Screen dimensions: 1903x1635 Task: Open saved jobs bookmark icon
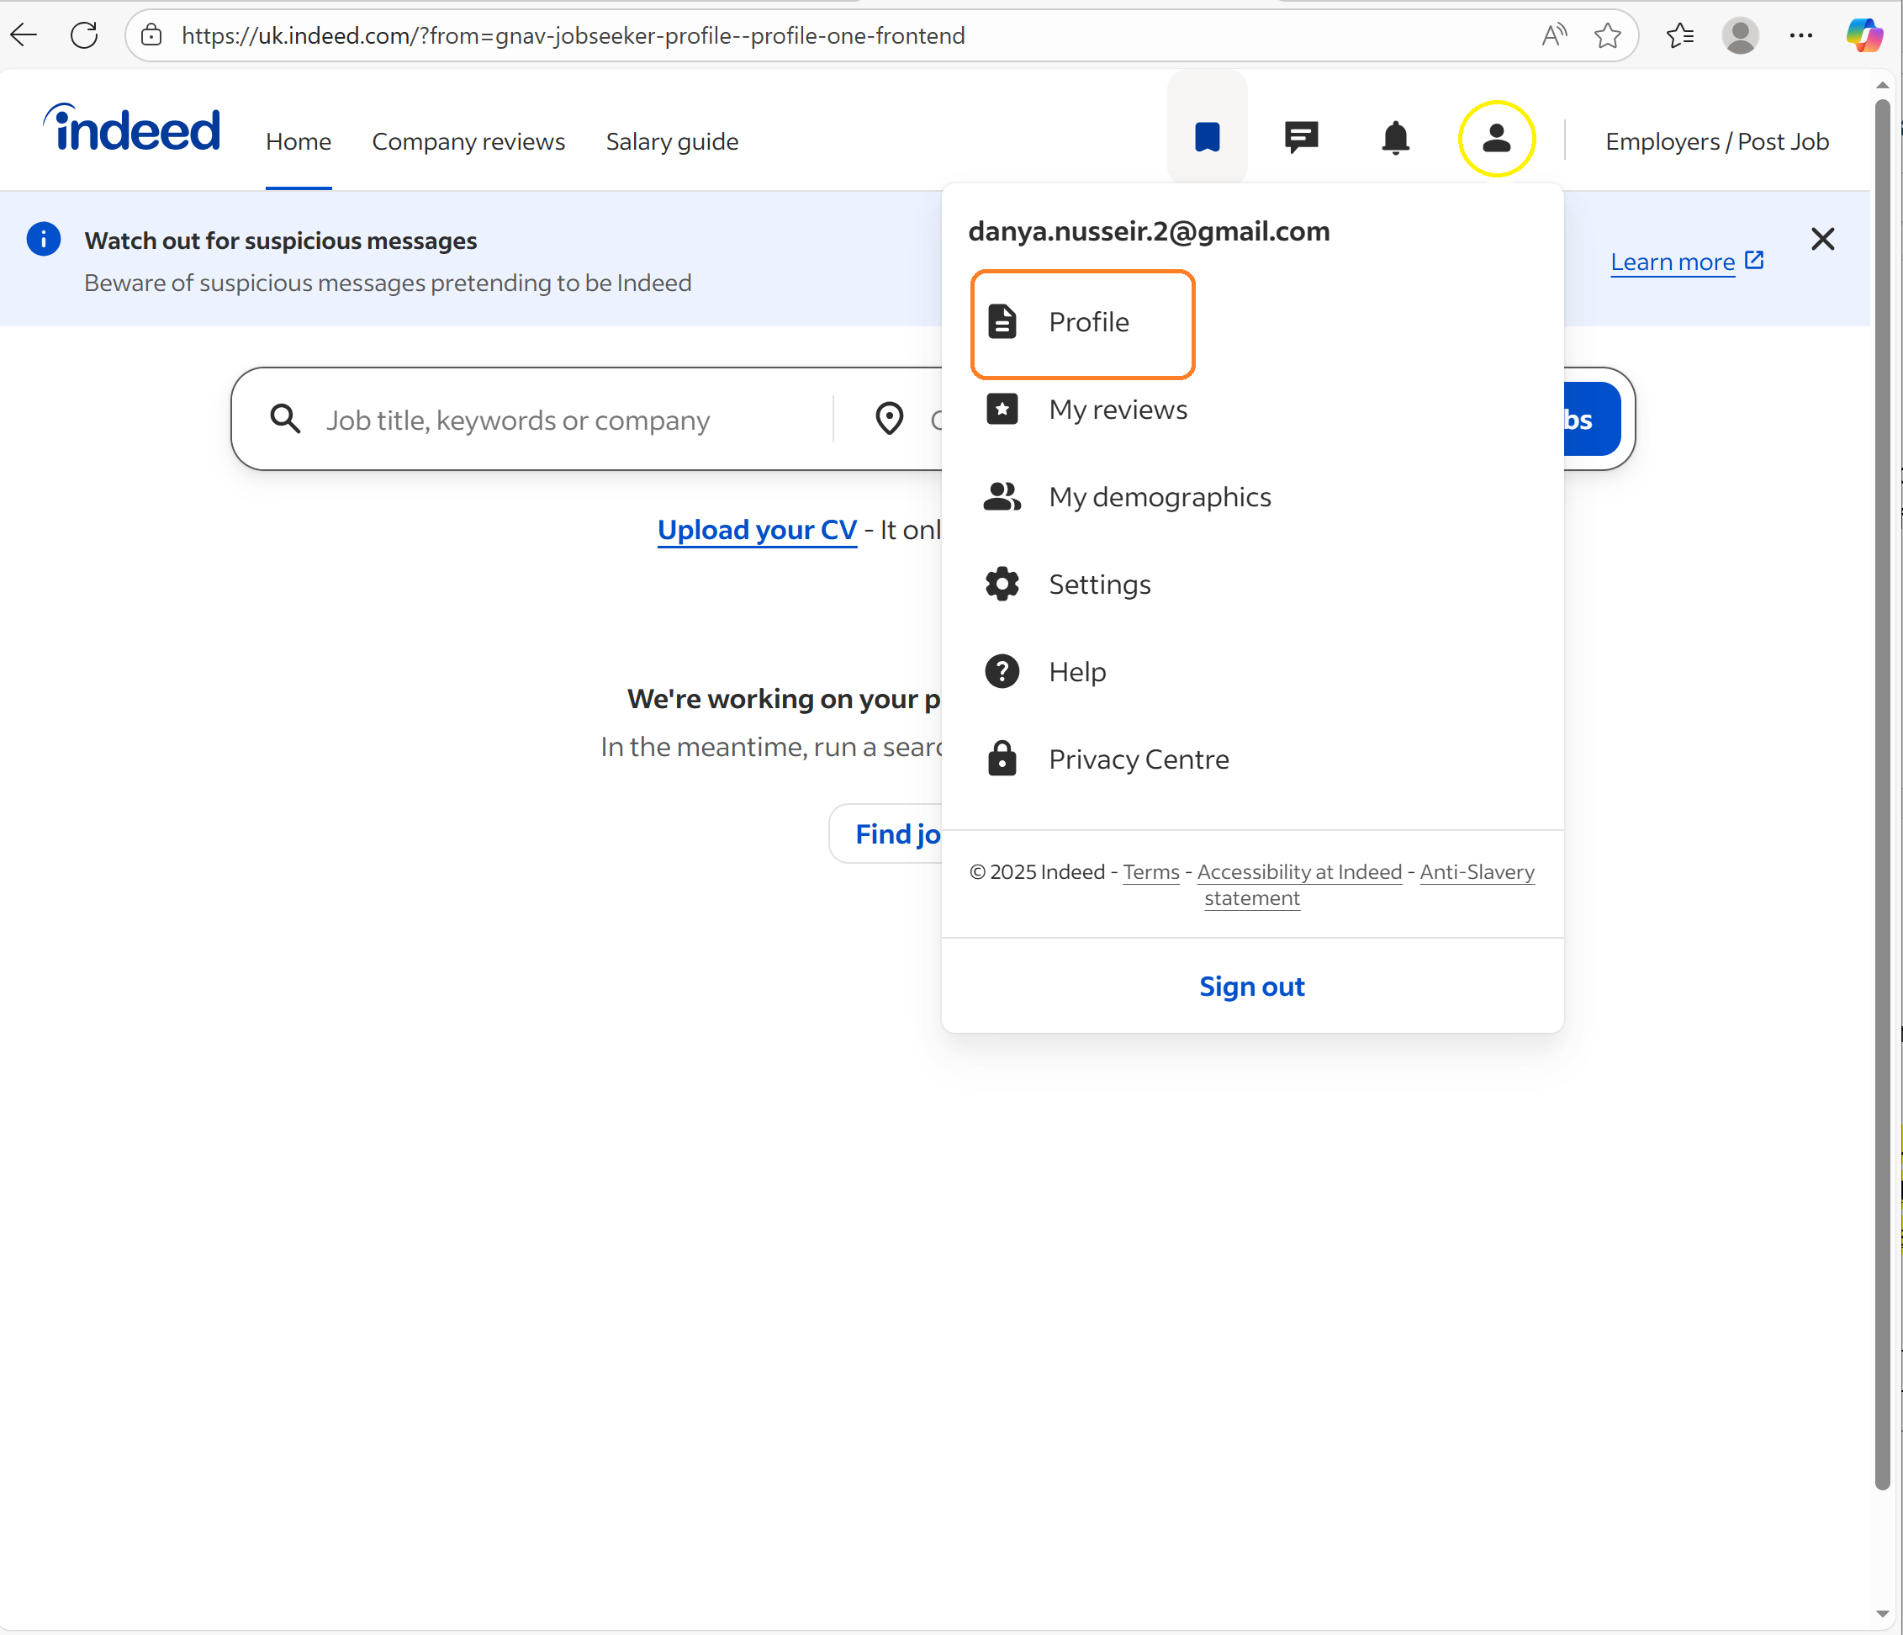point(1207,137)
